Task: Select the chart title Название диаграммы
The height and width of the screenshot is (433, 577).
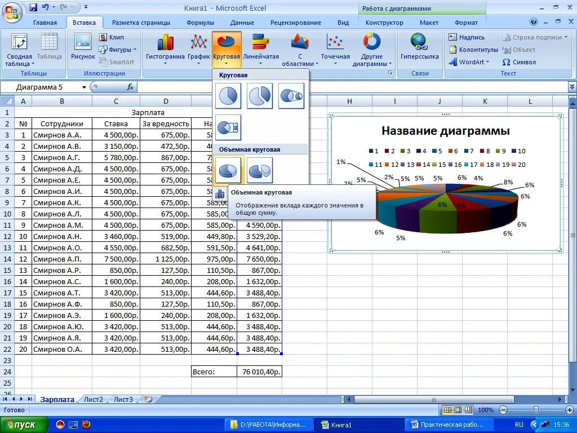Action: 445,131
